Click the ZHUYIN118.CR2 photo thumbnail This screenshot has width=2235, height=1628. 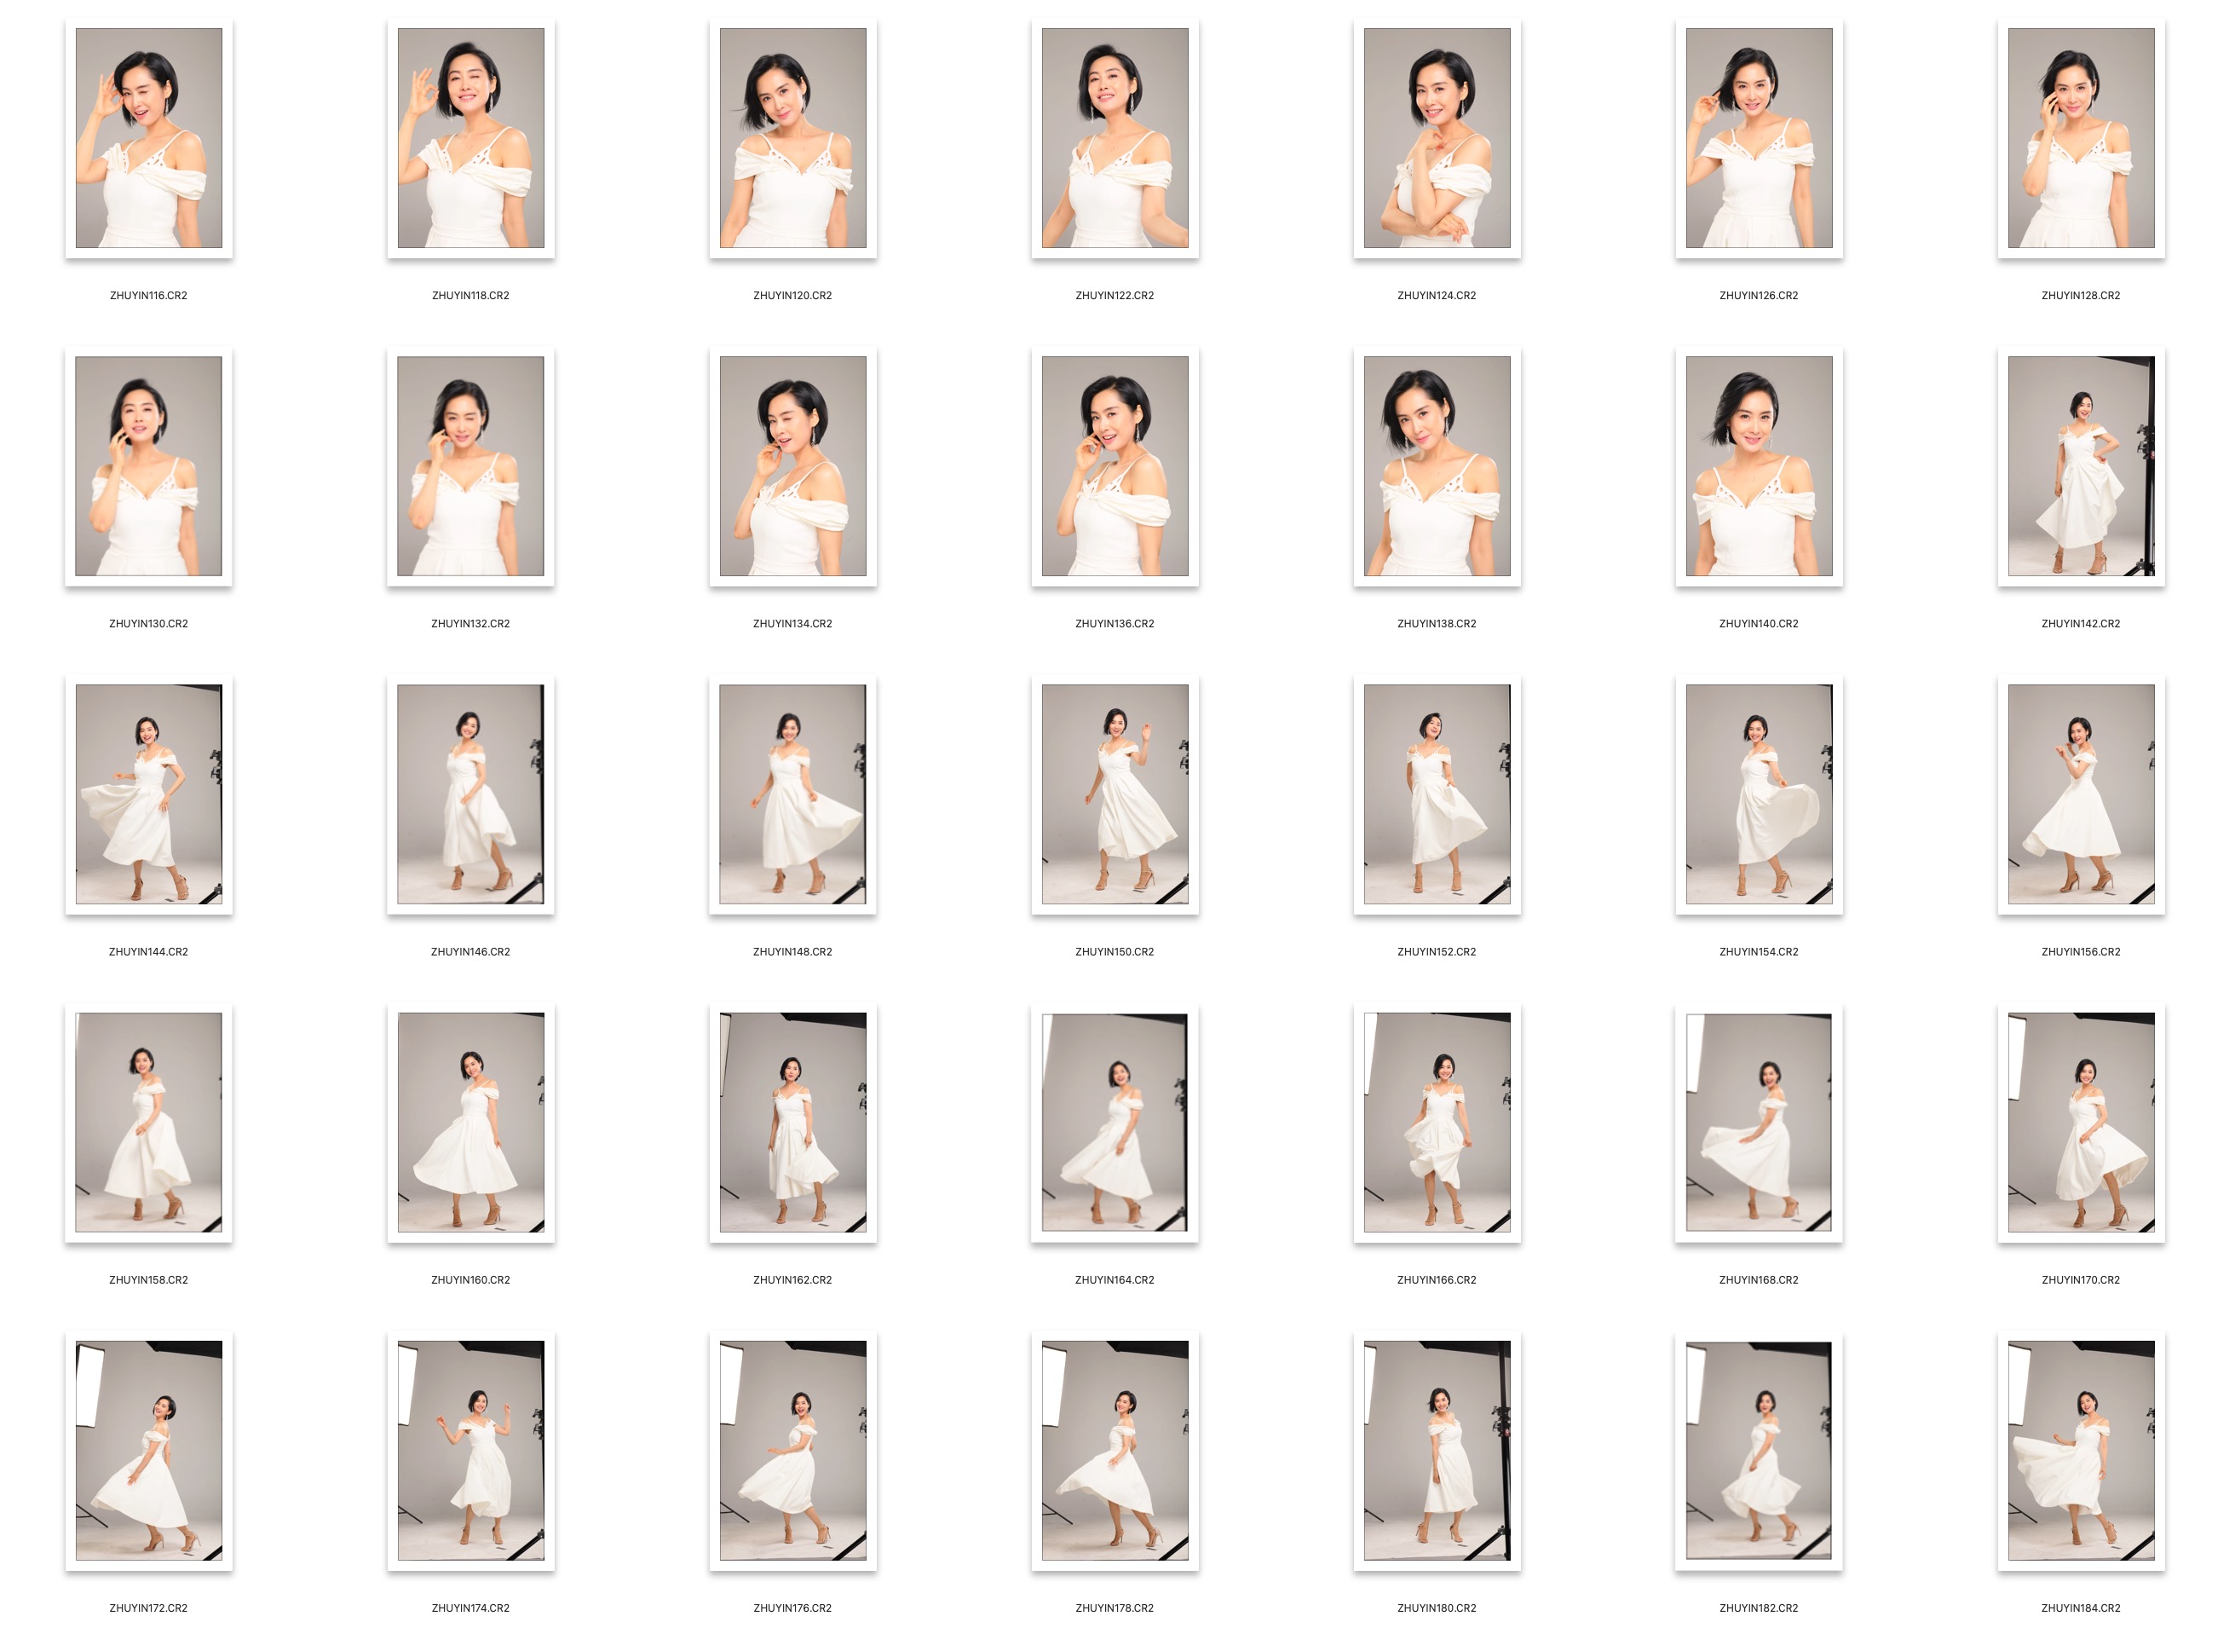point(471,138)
